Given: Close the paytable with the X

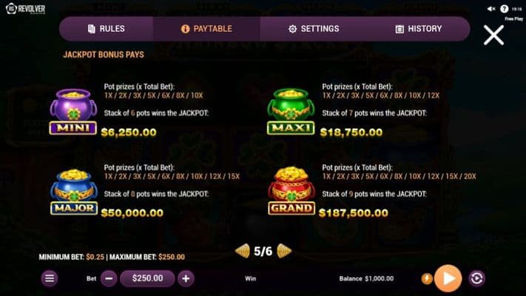Looking at the screenshot, I should pos(493,36).
